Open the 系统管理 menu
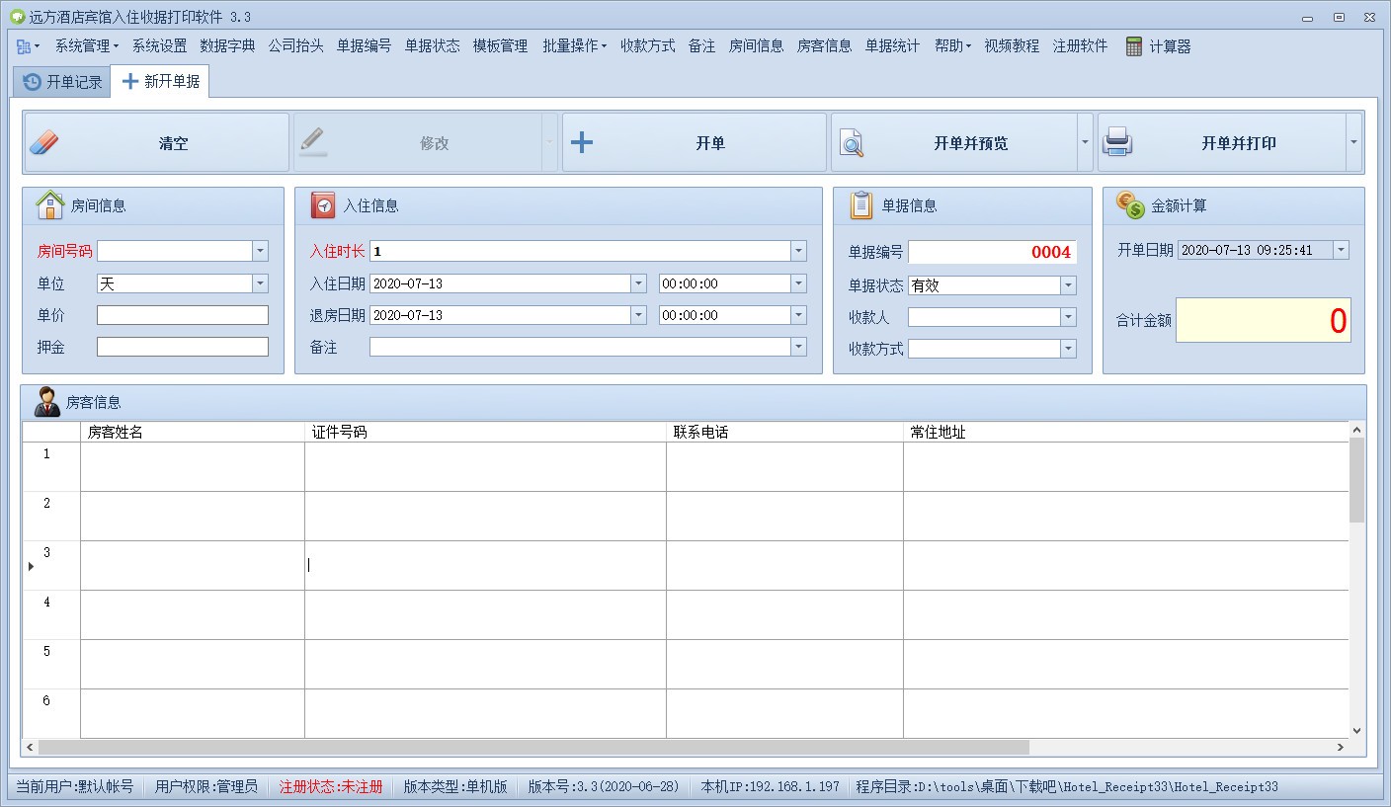The height and width of the screenshot is (807, 1391). pos(86,46)
